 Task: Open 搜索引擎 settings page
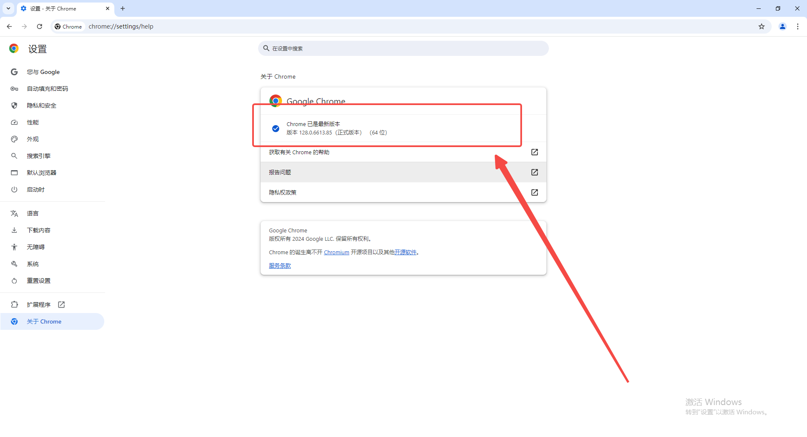click(x=53, y=156)
